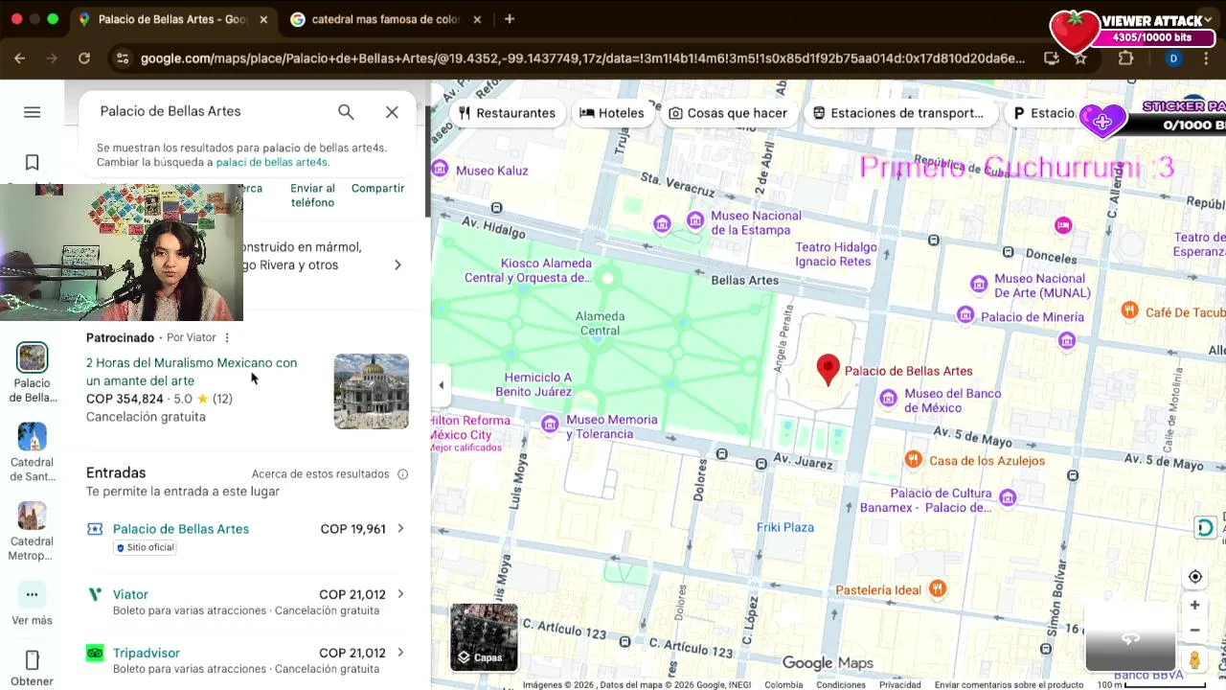Click the Compartir action

(x=378, y=189)
